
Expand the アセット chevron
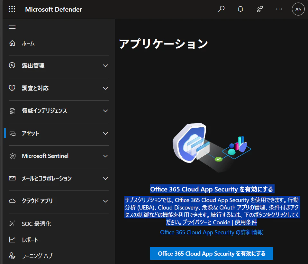(105, 133)
